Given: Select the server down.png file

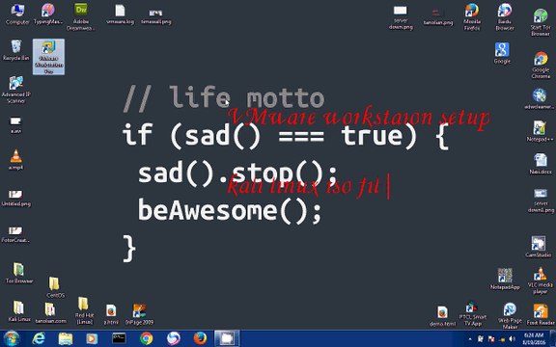Looking at the screenshot, I should [401, 17].
